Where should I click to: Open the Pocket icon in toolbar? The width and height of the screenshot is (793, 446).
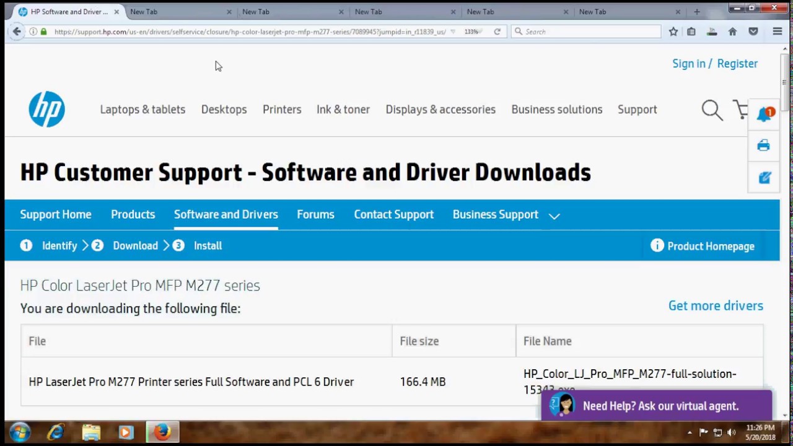[753, 32]
